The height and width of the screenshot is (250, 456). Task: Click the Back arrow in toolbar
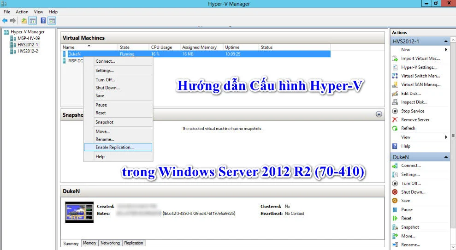[5, 21]
